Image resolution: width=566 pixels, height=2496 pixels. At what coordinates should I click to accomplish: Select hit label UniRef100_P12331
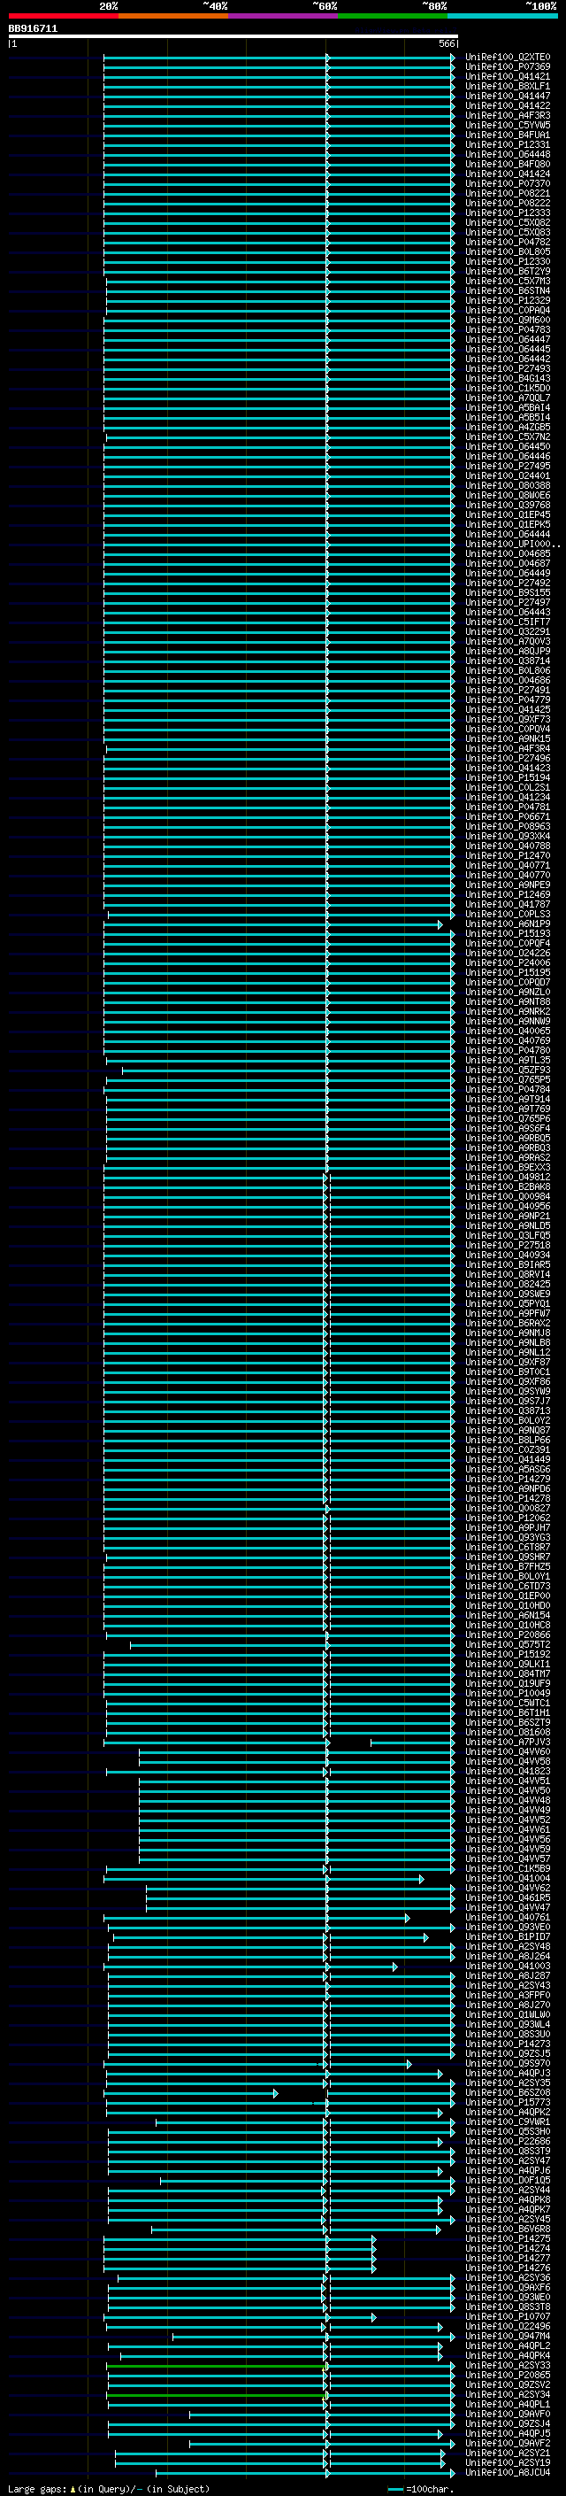508,144
